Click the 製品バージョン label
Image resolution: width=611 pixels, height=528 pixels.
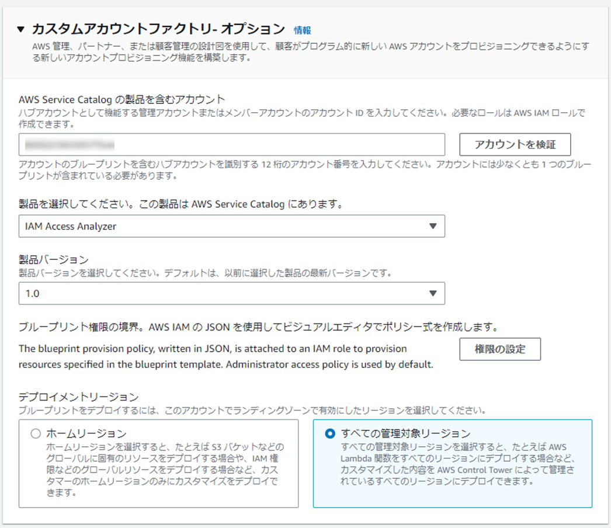(x=54, y=259)
